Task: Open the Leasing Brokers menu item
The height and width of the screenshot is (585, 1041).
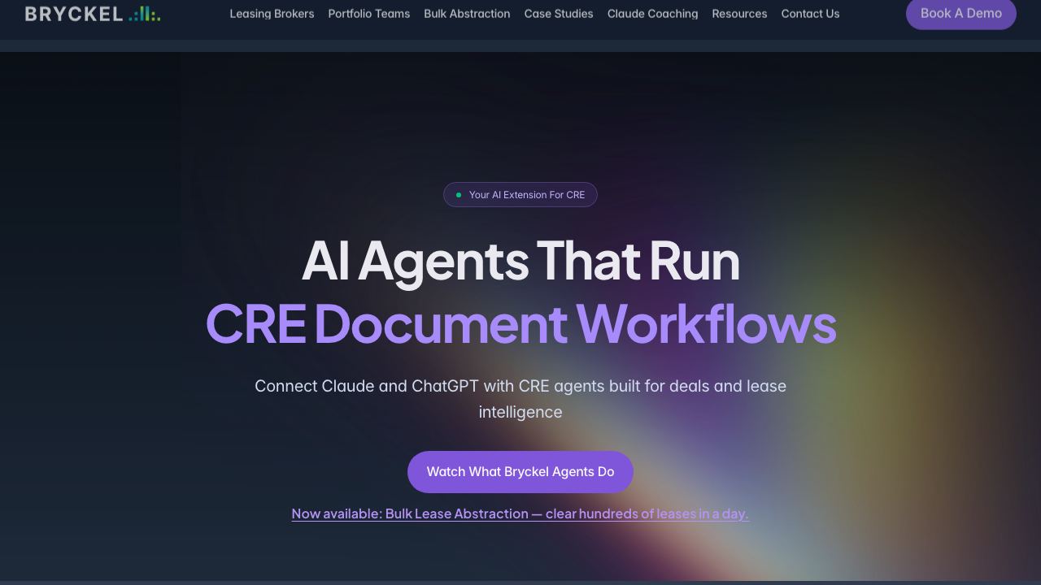Action: [272, 14]
